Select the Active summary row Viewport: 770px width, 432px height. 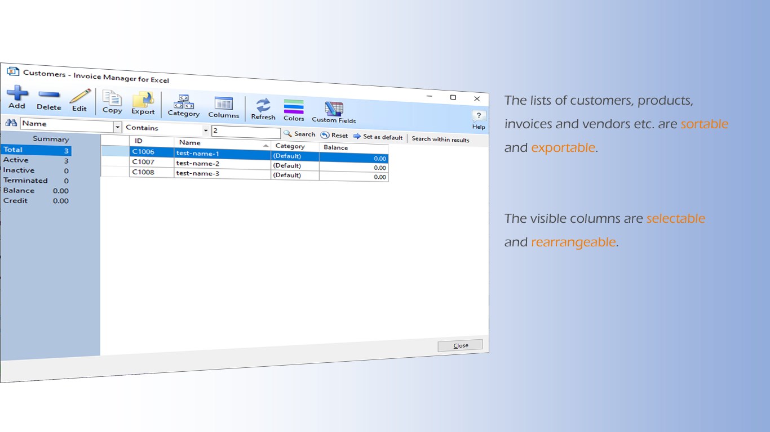[x=36, y=160]
